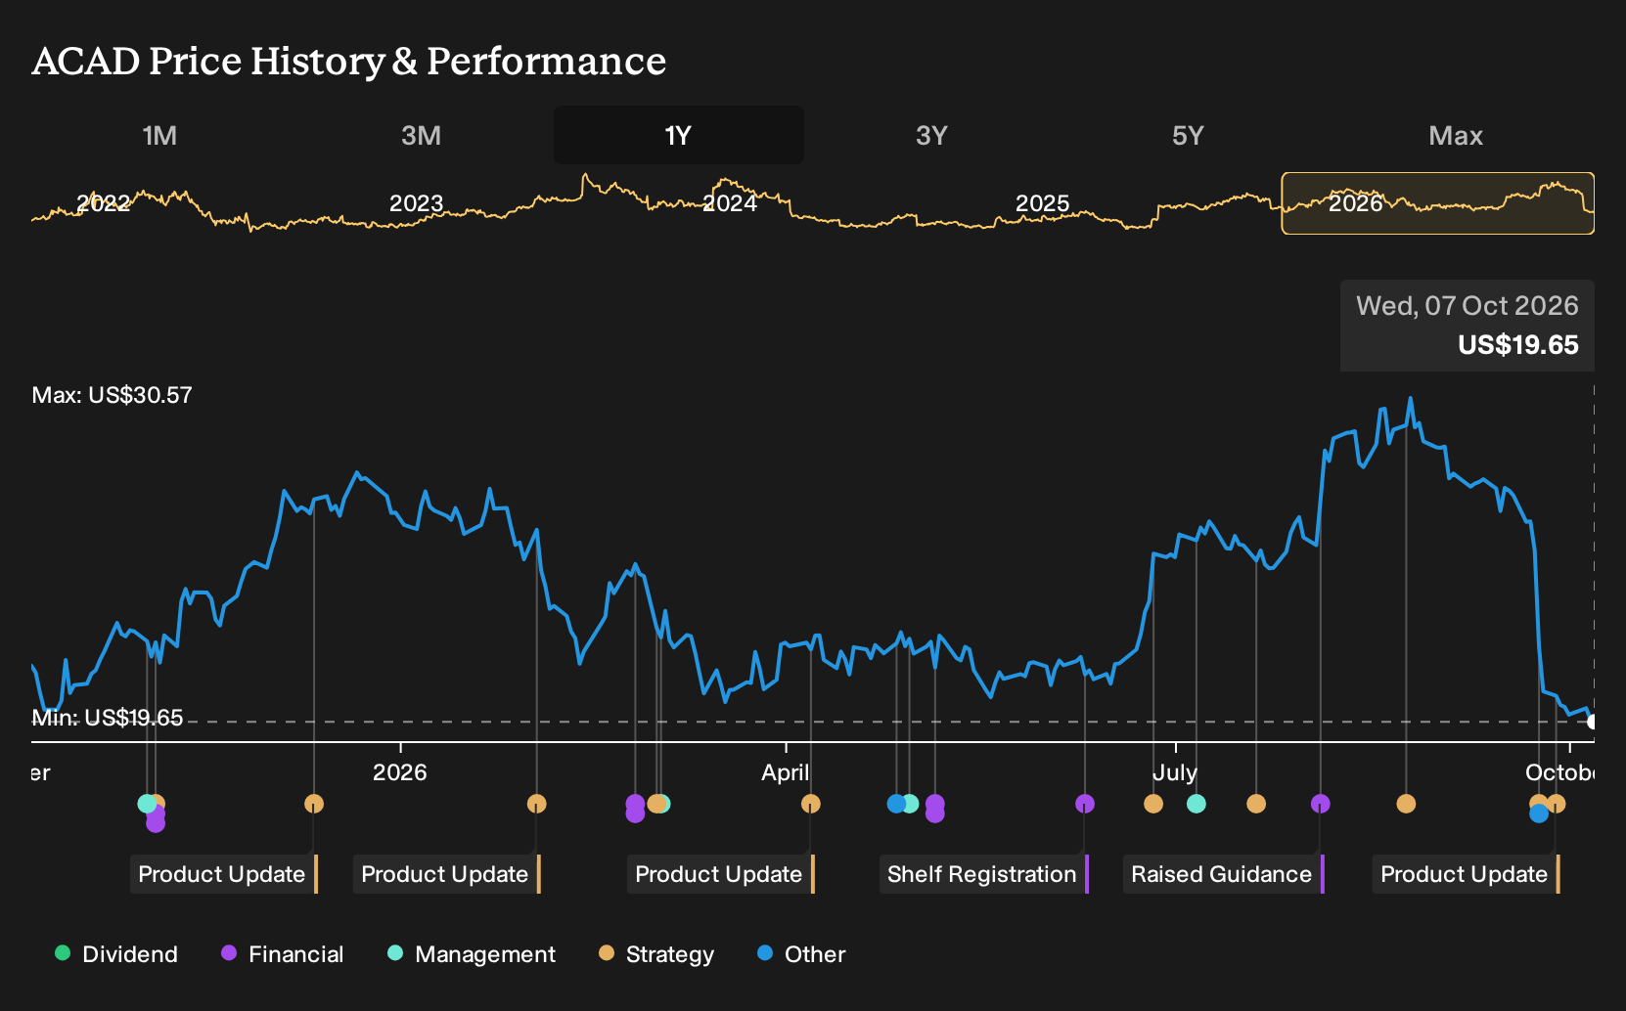Click the Max: US$30.57 label

click(113, 395)
